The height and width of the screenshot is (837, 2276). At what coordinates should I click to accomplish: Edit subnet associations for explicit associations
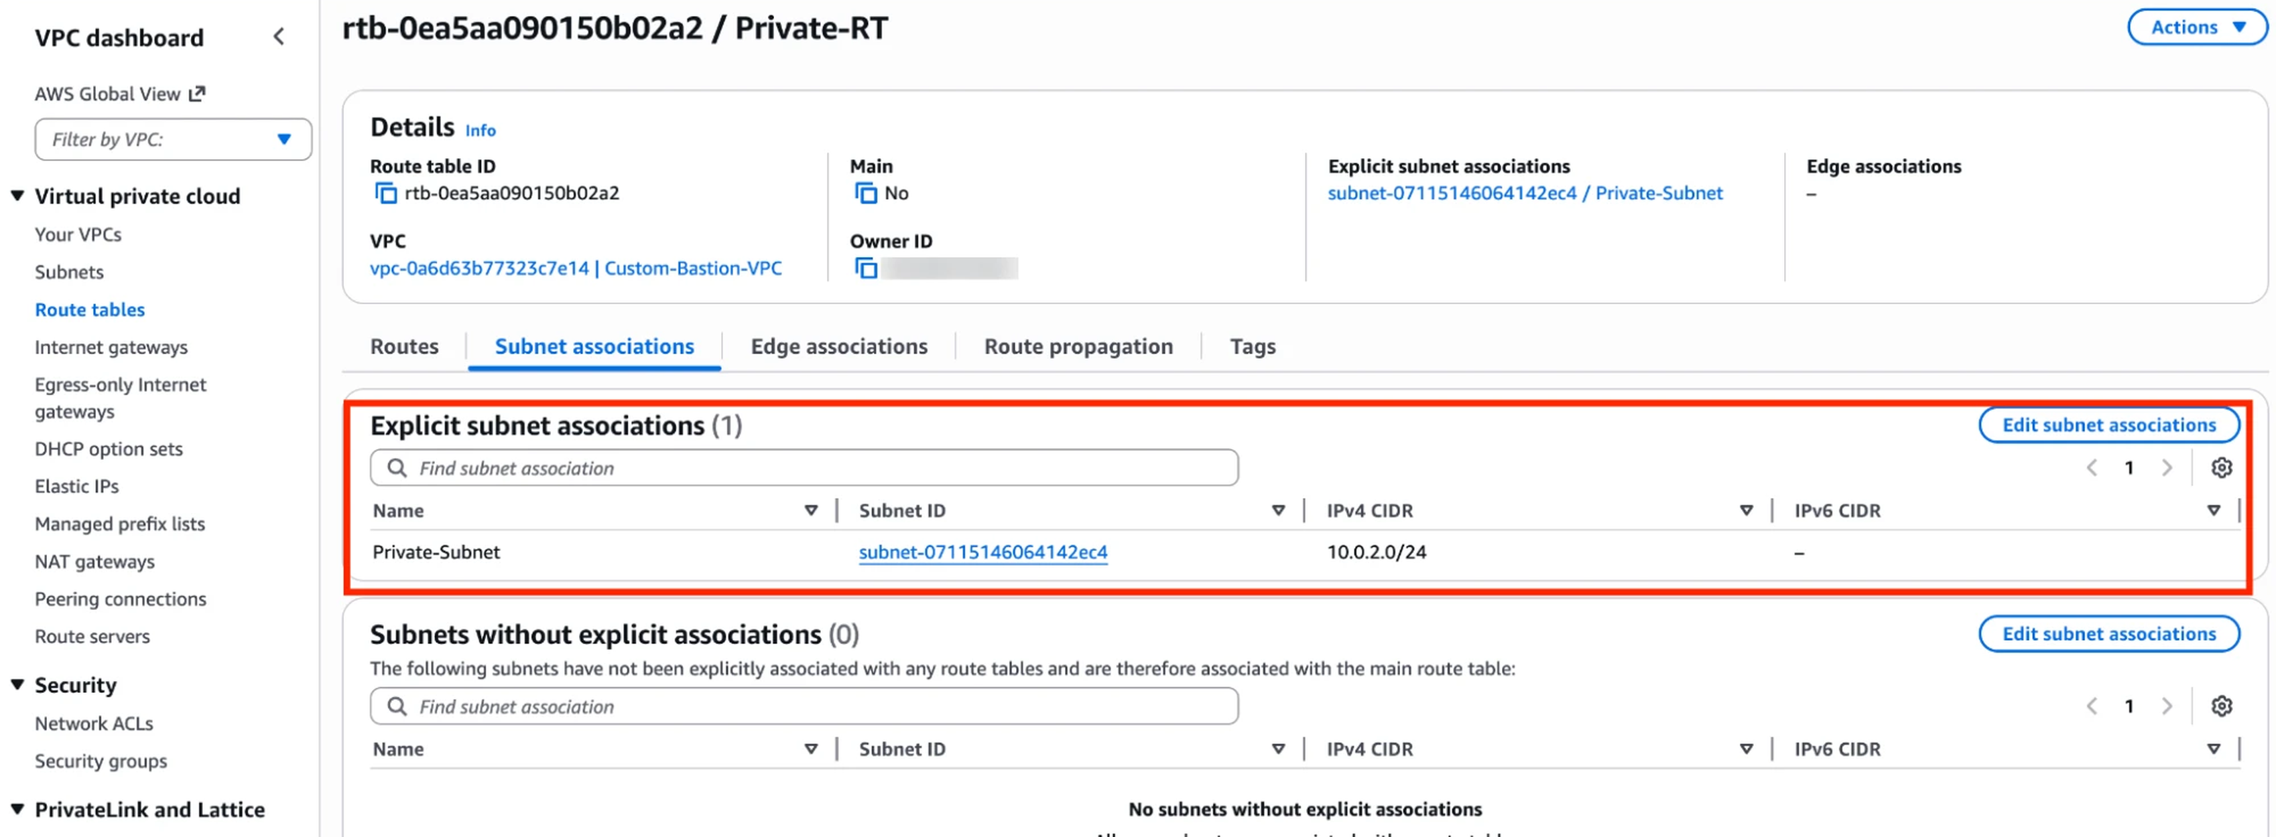[2108, 426]
